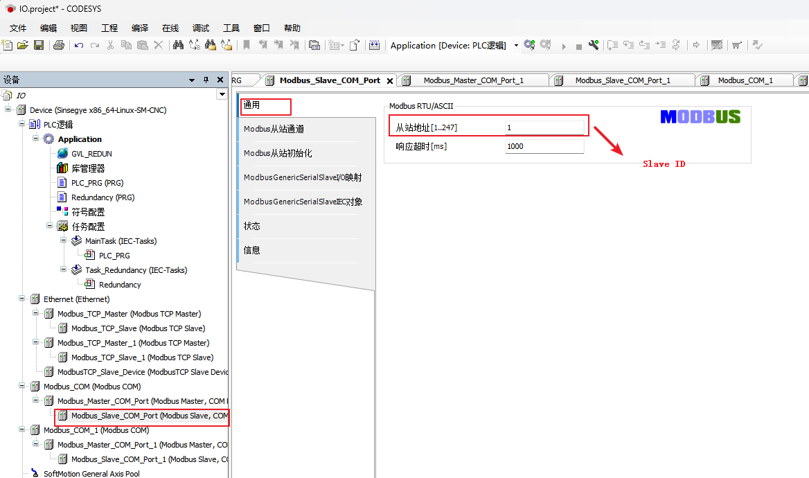This screenshot has height=478, width=809.
Task: Click the 响应超时 input field
Action: (x=544, y=146)
